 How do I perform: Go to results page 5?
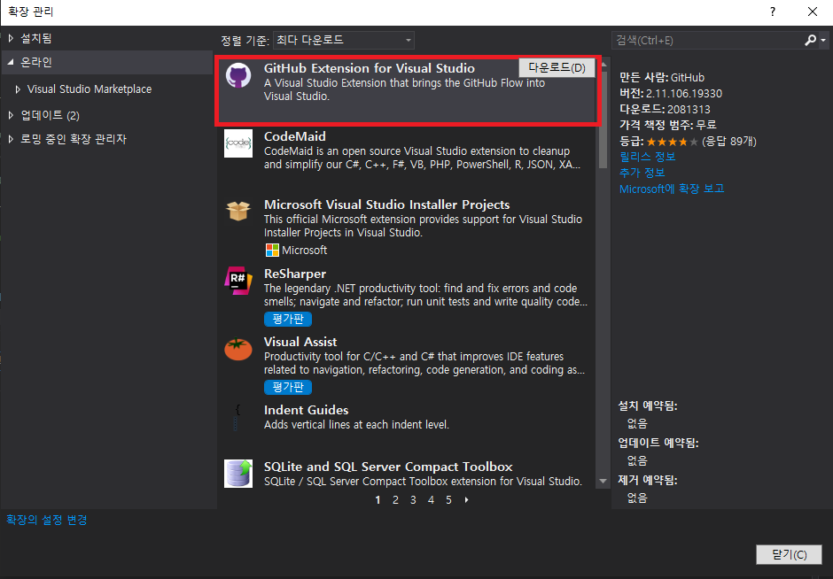pyautogui.click(x=448, y=500)
